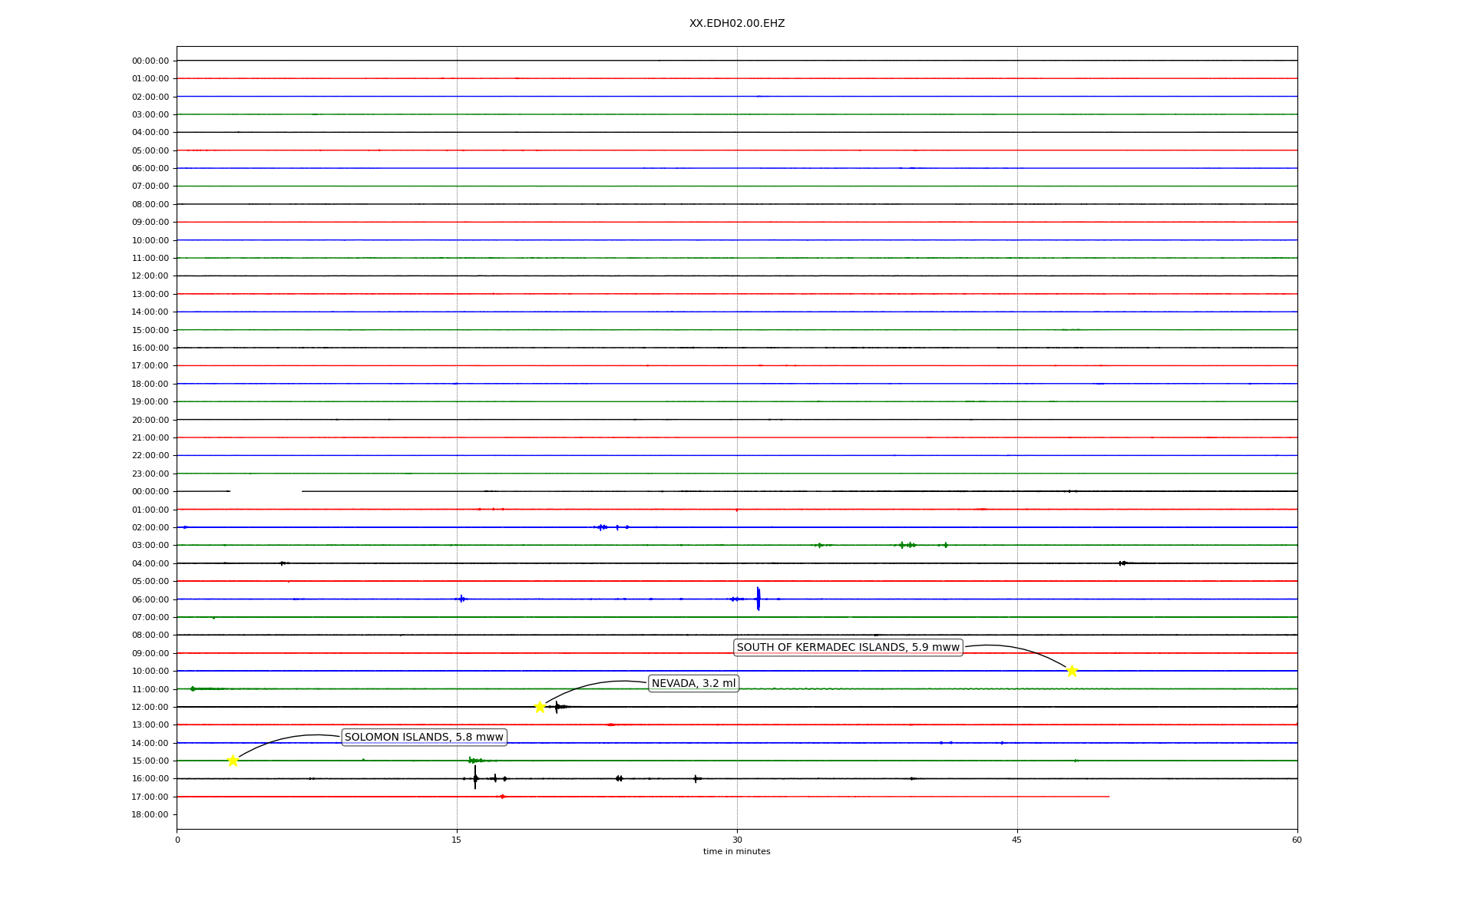This screenshot has width=1474, height=921.
Task: Click the data gap in second 00:00:00 trace
Action: tap(266, 491)
